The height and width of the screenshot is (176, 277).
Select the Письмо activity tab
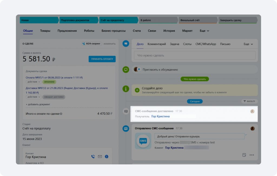(225, 44)
